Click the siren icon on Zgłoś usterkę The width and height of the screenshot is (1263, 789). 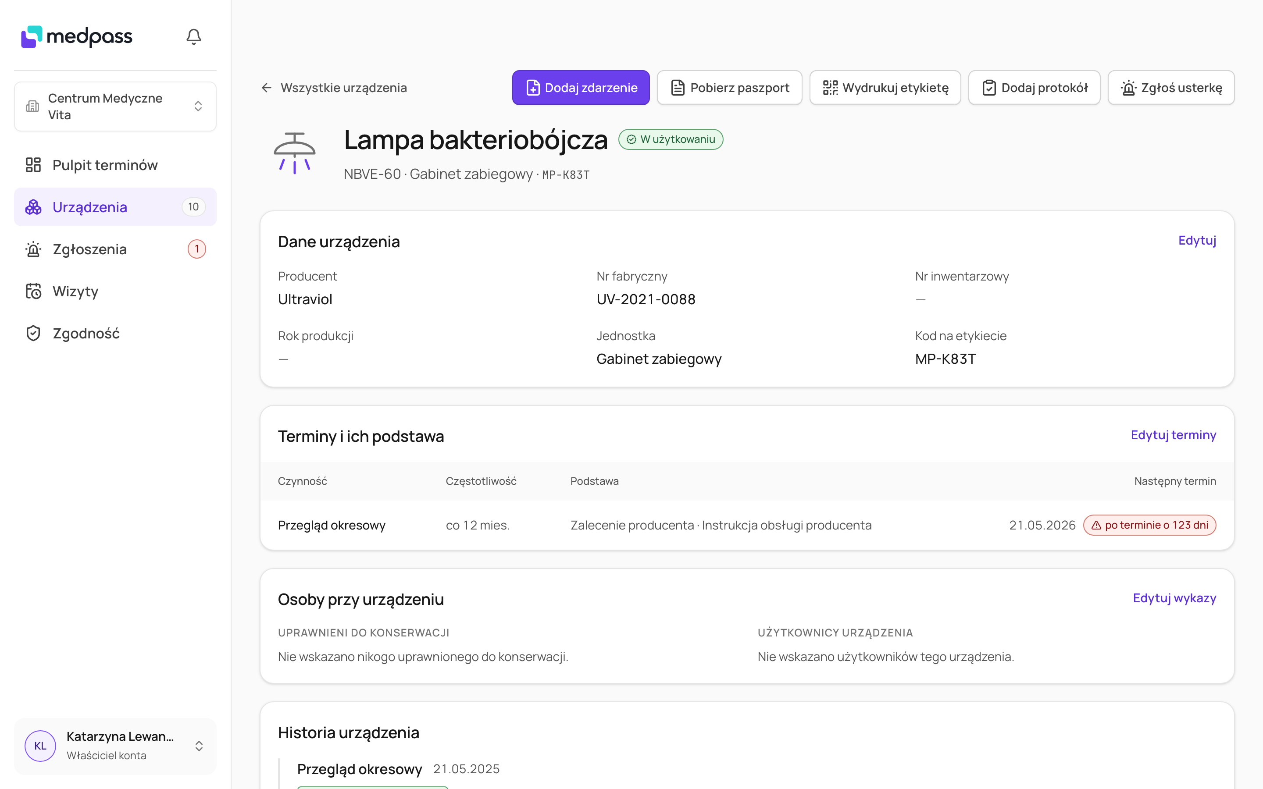[1128, 88]
